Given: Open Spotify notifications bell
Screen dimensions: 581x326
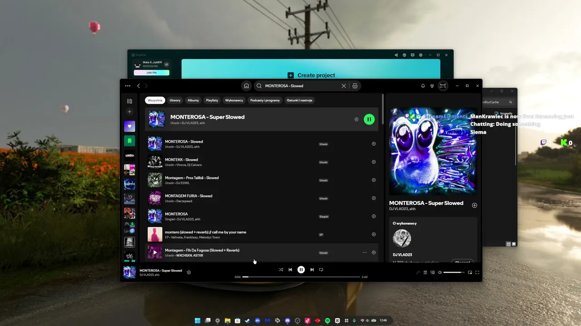Looking at the screenshot, I should click(423, 86).
